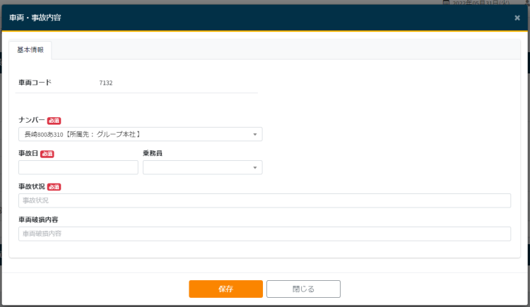The width and height of the screenshot is (530, 307).
Task: Click the 車両破損内容 field label
Action: pyautogui.click(x=38, y=219)
